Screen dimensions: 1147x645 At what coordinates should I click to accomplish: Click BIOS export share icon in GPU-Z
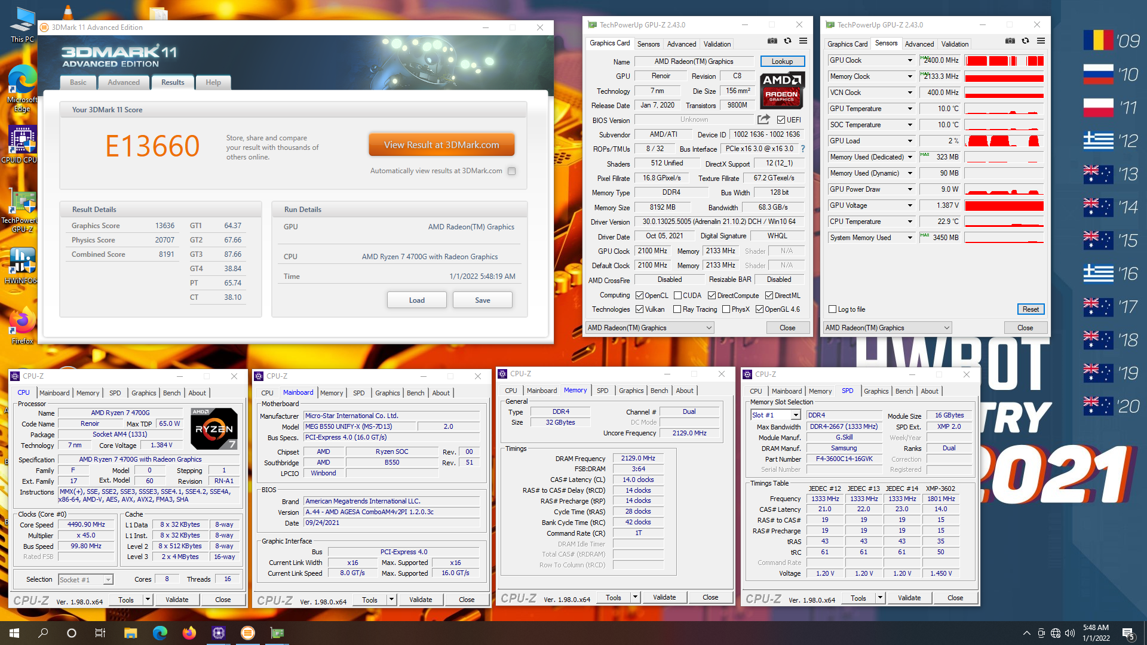763,119
